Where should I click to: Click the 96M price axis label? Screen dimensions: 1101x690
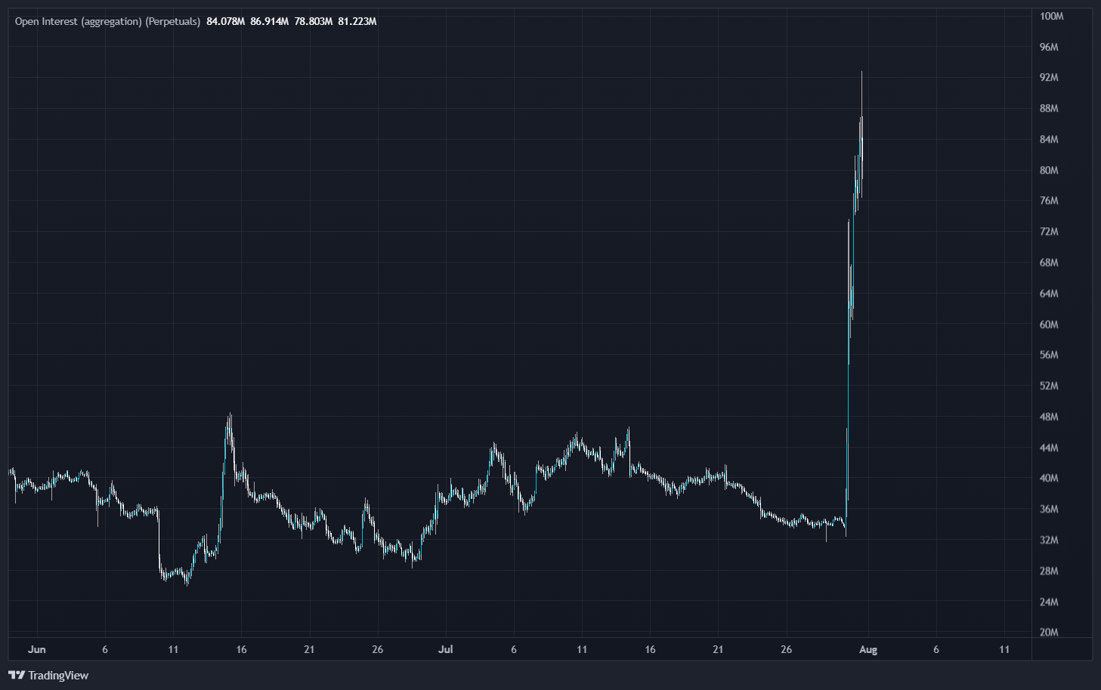click(x=1049, y=47)
